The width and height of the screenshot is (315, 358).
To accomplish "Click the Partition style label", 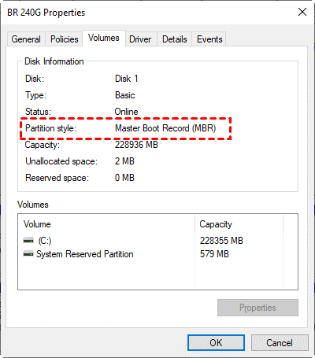I will pos(50,128).
